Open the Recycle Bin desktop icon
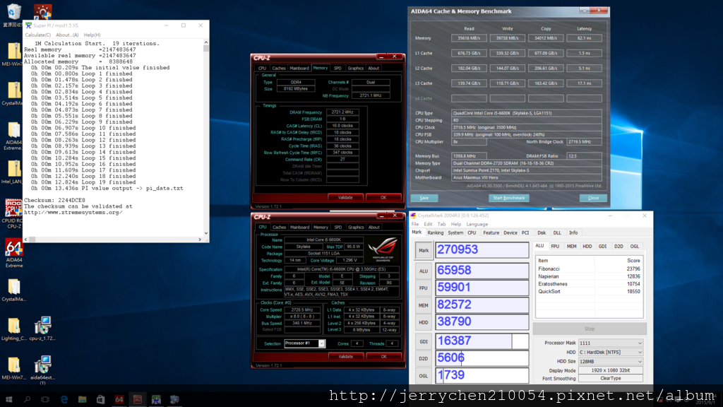This screenshot has width=723, height=407. point(13,14)
